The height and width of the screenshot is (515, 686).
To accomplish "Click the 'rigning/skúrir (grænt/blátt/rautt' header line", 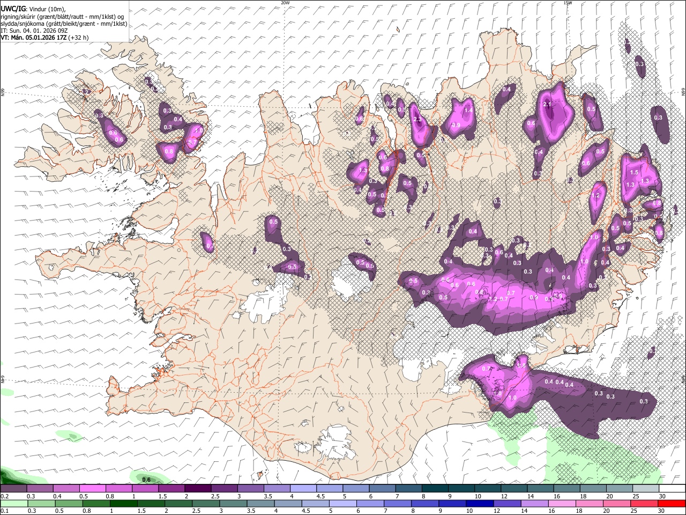I will (x=62, y=17).
